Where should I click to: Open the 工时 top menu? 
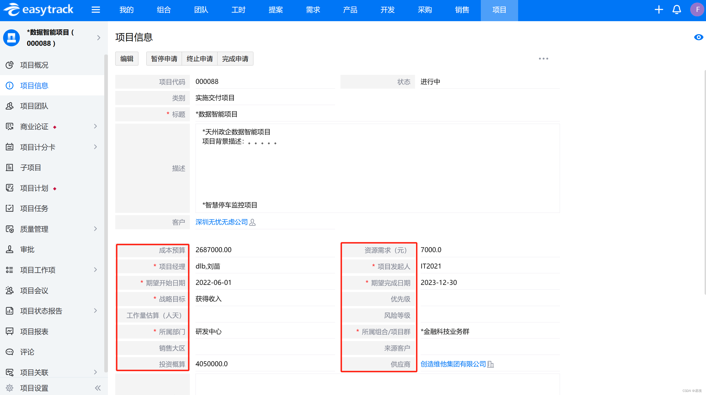point(238,10)
